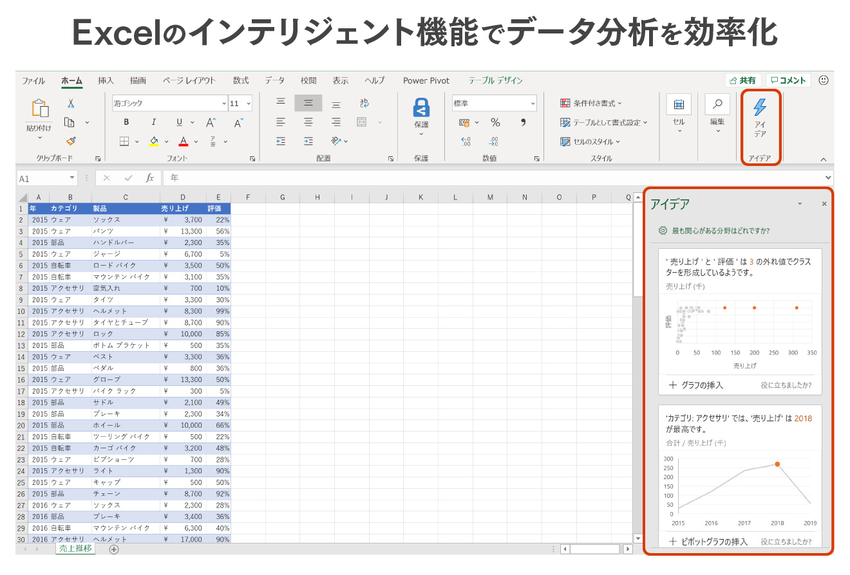This screenshot has height=575, width=850.
Task: Toggle Italic formatting
Action: [153, 122]
